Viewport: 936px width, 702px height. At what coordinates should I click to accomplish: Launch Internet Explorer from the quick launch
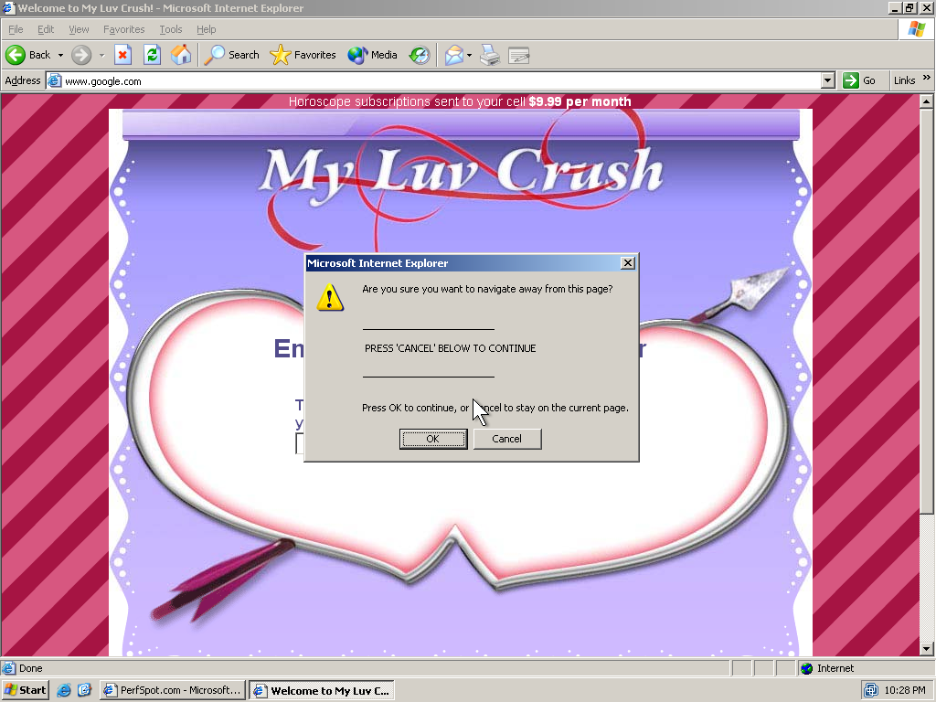[x=63, y=691]
